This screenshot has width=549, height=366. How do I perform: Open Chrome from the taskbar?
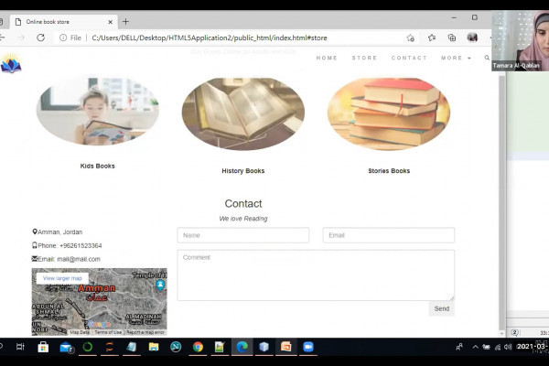click(x=198, y=348)
